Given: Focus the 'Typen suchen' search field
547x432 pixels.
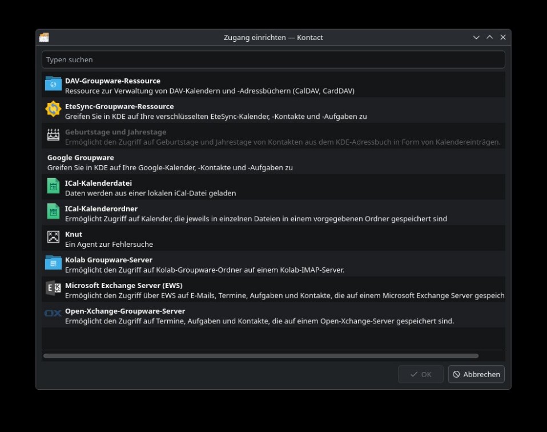Looking at the screenshot, I should pyautogui.click(x=273, y=60).
